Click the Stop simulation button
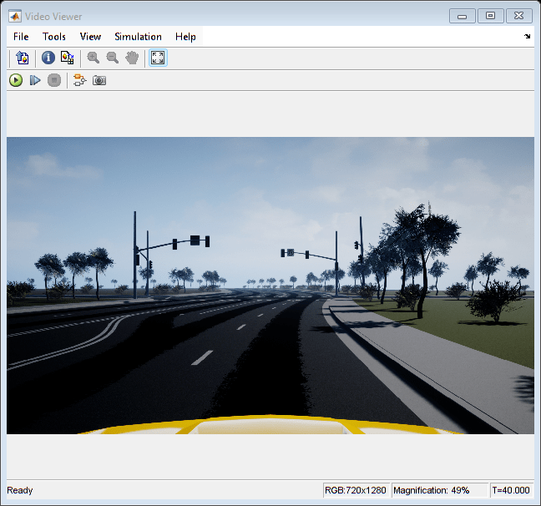This screenshot has height=506, width=541. coord(54,80)
